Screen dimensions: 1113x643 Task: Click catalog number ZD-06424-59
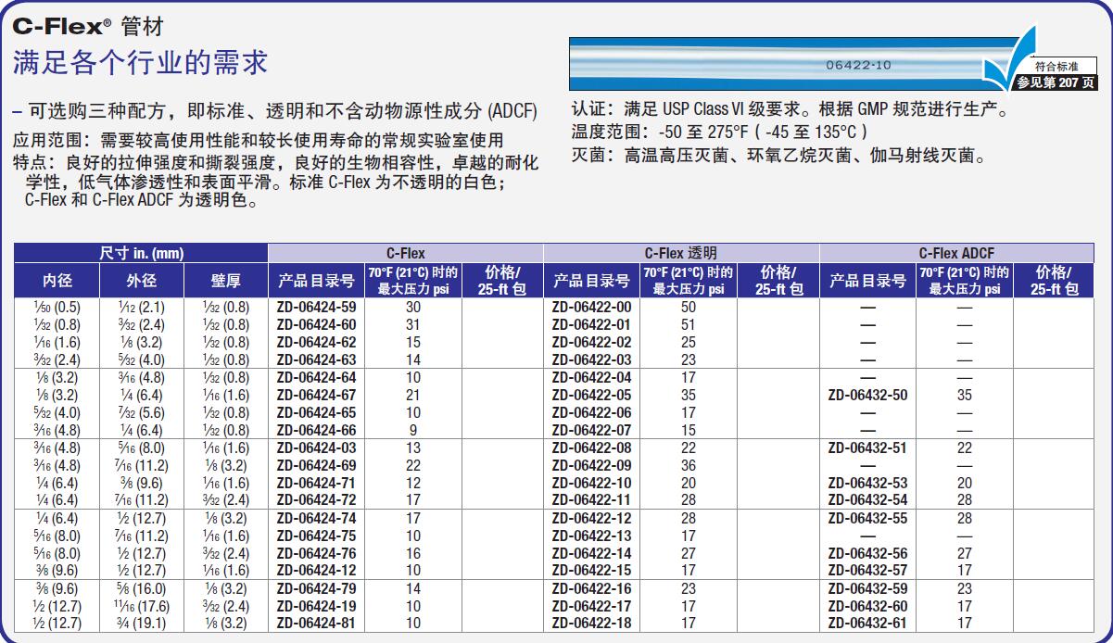coord(316,307)
